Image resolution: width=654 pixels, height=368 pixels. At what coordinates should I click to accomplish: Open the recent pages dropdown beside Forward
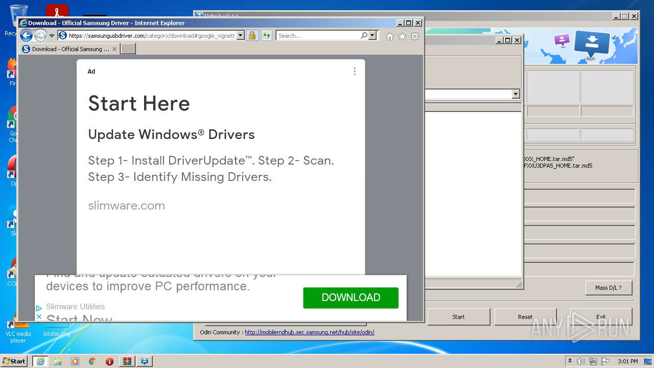coord(52,36)
